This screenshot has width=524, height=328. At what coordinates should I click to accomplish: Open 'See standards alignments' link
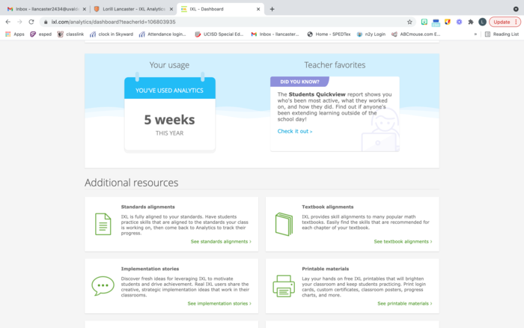(220, 242)
